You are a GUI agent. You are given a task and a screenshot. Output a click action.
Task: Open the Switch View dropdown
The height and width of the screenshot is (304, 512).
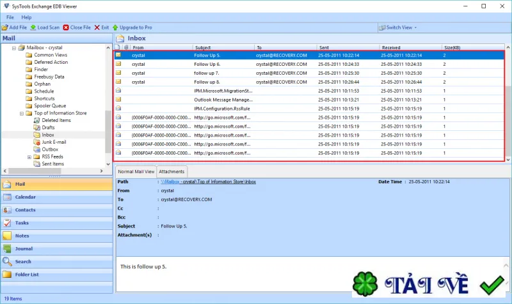397,27
